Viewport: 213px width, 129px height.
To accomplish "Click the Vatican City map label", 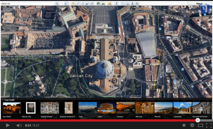I will click(81, 76).
